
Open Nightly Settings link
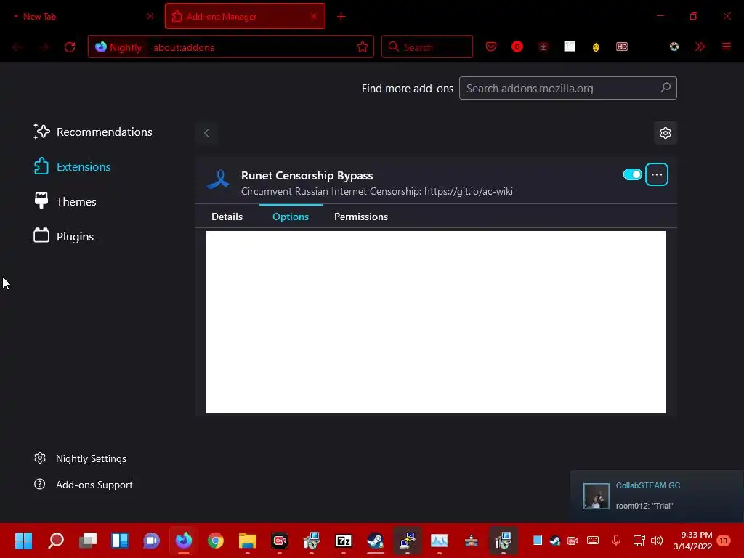[80, 458]
